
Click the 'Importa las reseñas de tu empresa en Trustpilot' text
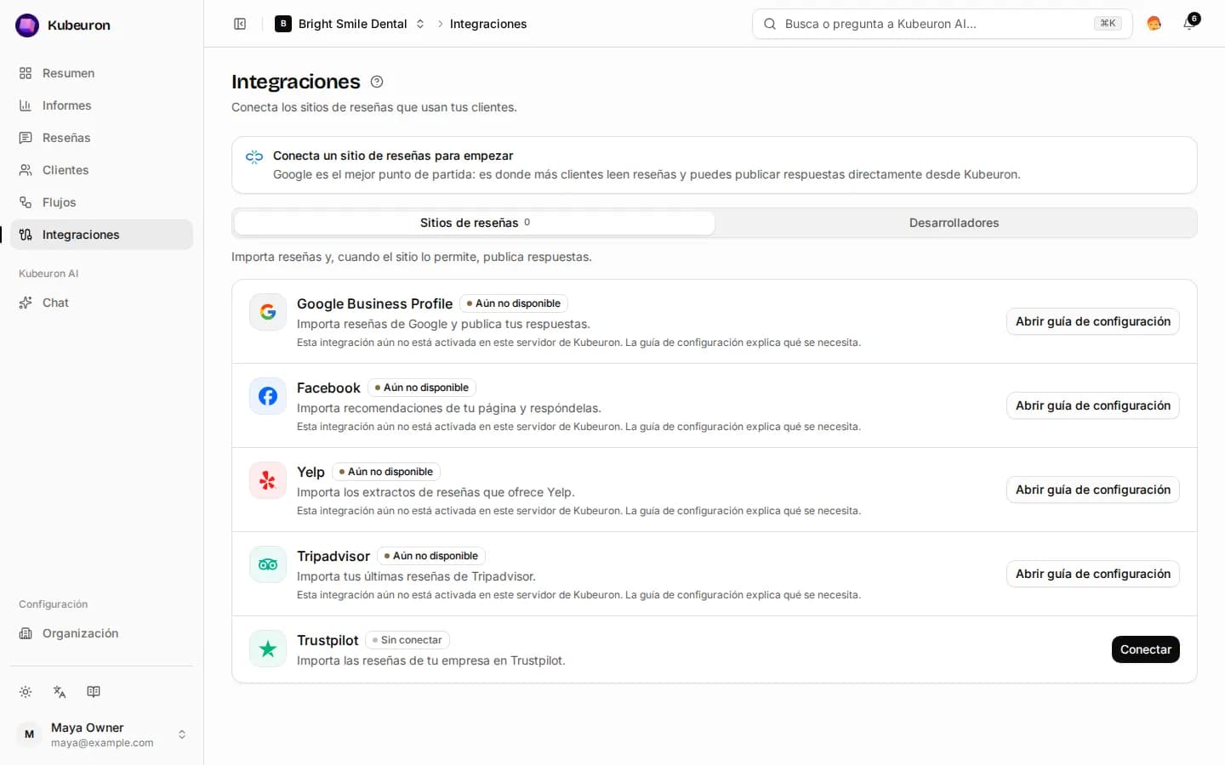pos(431,660)
